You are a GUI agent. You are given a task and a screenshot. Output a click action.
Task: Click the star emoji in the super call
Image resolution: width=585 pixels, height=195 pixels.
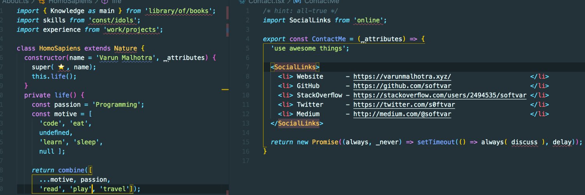pyautogui.click(x=61, y=67)
